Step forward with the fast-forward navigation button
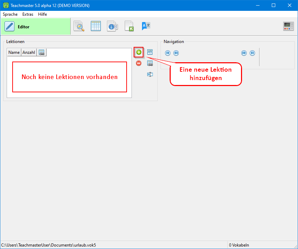The height and width of the screenshot is (249, 298). [244, 53]
